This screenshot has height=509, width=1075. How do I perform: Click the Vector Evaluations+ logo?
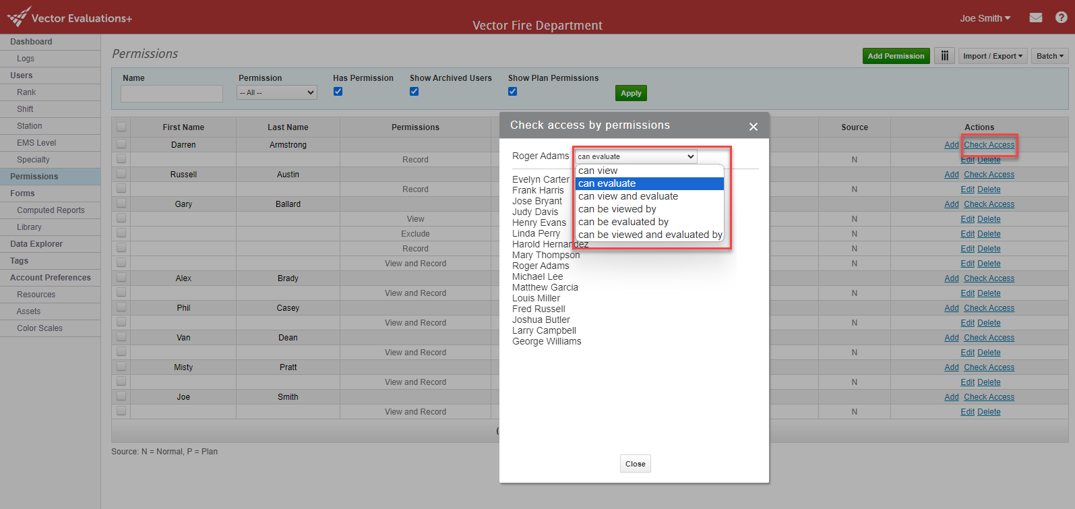point(69,18)
